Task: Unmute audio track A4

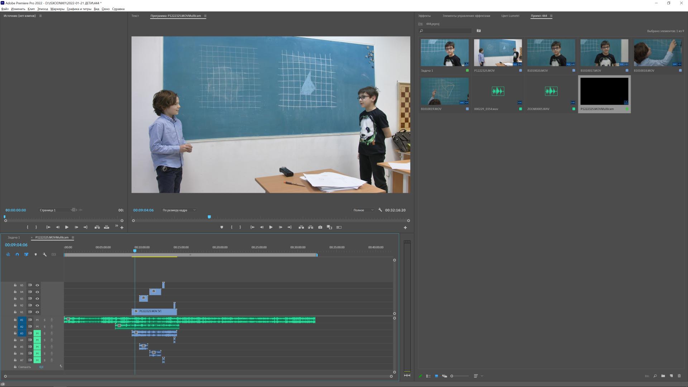Action: (x=37, y=340)
